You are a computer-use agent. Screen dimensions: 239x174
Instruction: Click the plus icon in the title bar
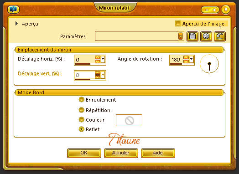click(214, 10)
